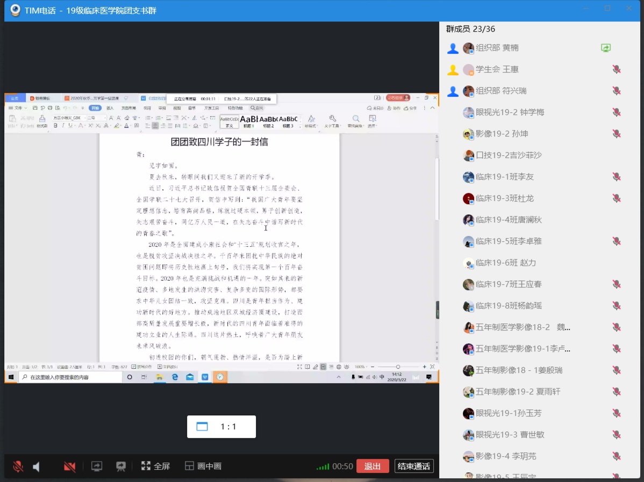
Task: Unmute the microphone in the call bar
Action: point(18,466)
